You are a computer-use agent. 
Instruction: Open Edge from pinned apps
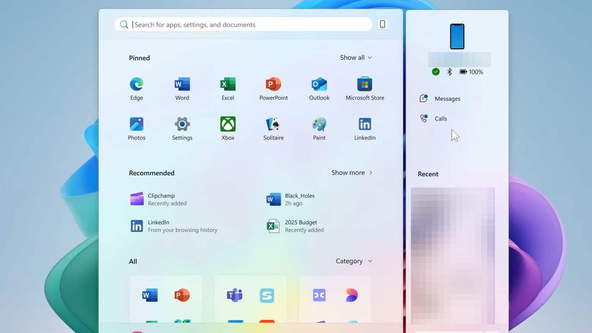point(136,89)
